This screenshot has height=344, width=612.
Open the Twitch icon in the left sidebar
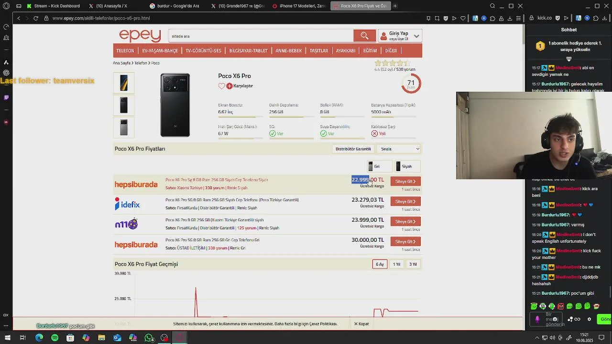6,97
